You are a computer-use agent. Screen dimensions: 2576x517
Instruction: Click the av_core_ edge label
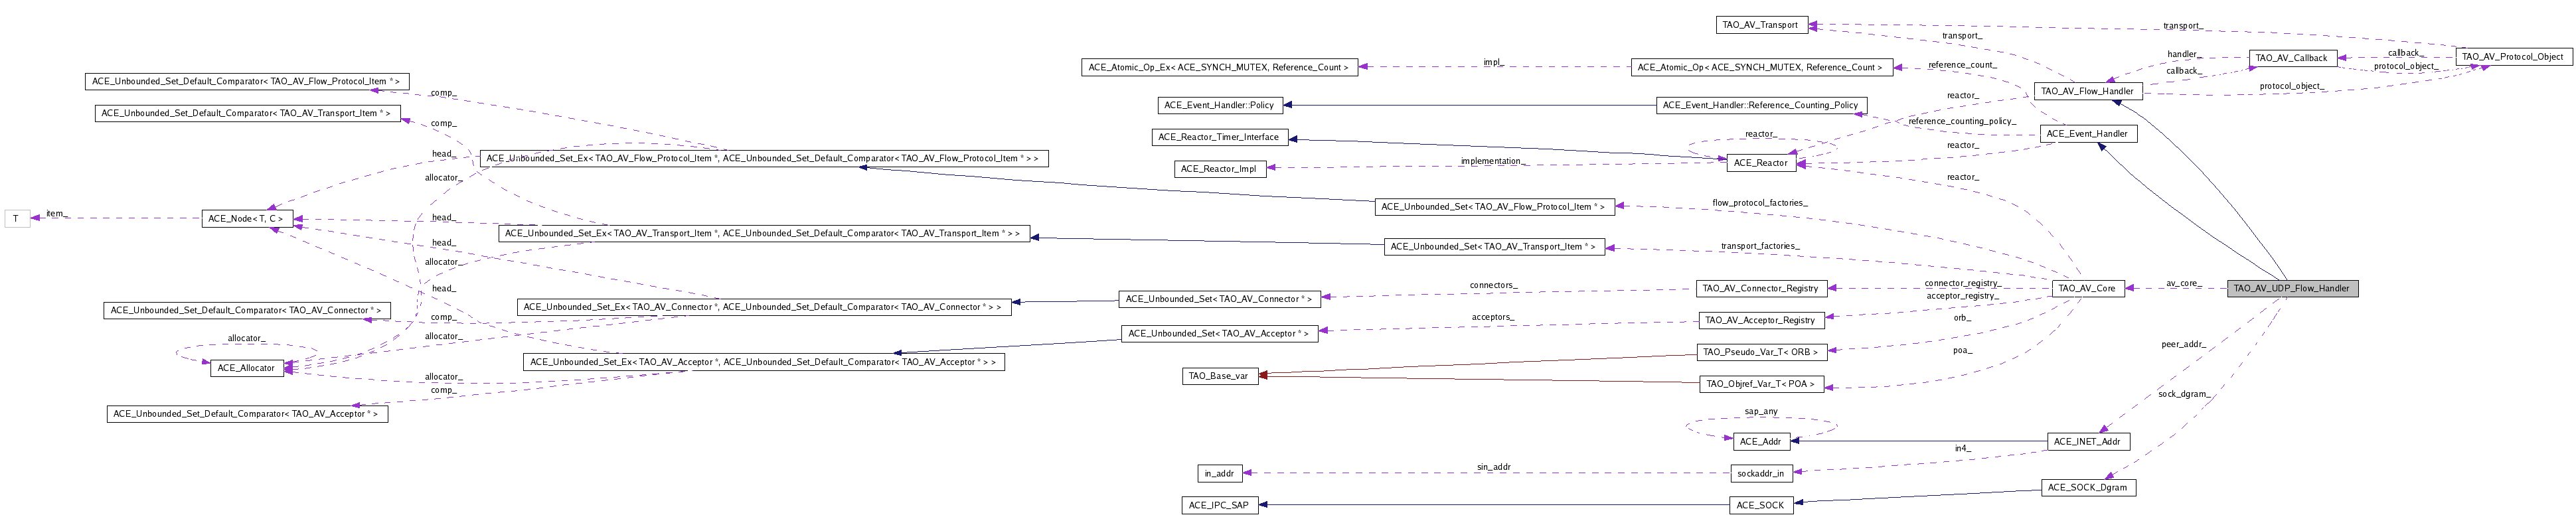point(2185,284)
